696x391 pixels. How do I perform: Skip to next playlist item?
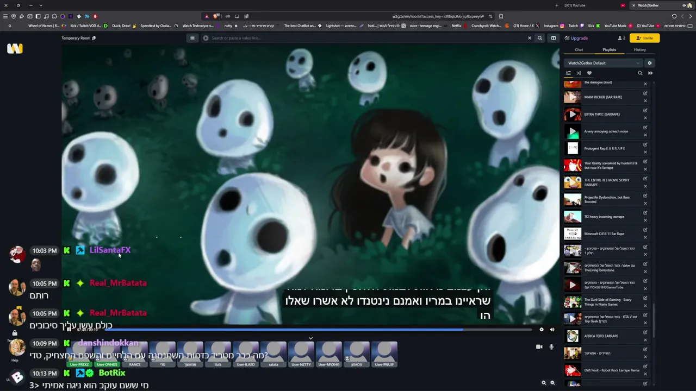pyautogui.click(x=650, y=73)
